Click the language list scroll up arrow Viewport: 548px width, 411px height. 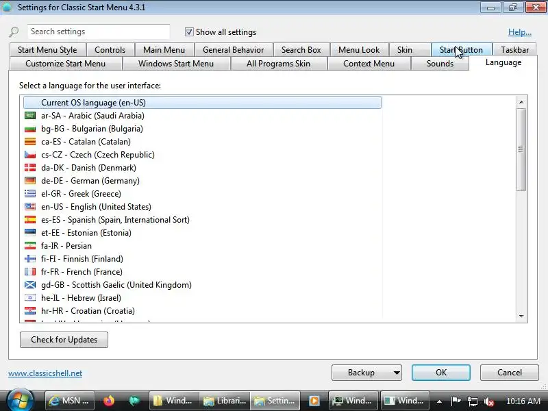point(521,102)
